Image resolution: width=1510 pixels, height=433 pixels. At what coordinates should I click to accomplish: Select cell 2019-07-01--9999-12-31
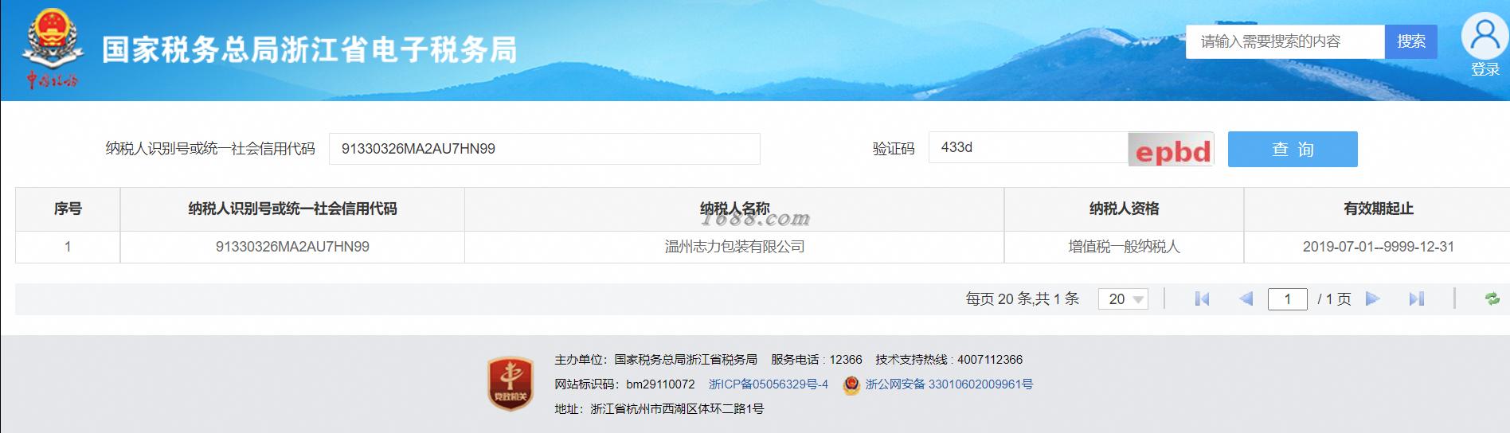coord(1378,247)
